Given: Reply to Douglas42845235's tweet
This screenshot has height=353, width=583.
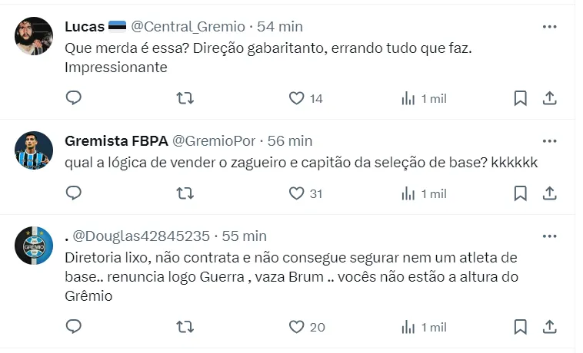Looking at the screenshot, I should click(x=74, y=327).
